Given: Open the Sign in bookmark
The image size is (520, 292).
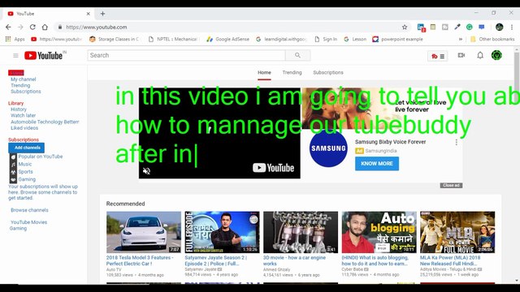Looking at the screenshot, I should pos(326,39).
